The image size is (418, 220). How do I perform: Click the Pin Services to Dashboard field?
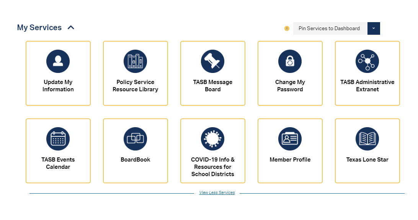coord(330,29)
